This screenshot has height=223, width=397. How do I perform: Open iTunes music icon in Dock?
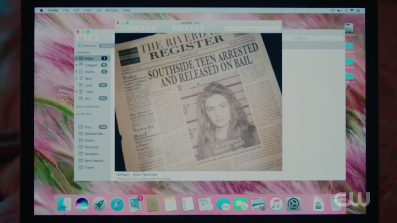click(x=276, y=204)
